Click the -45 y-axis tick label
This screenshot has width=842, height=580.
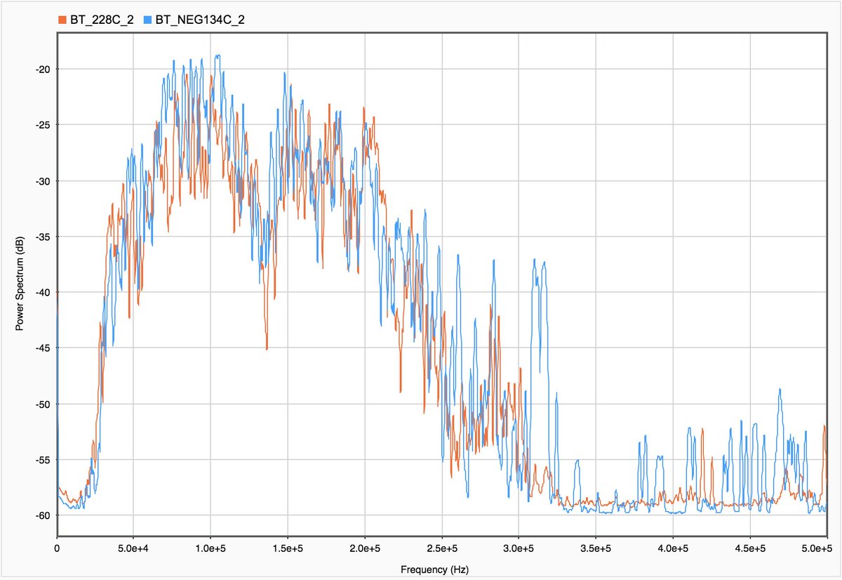(x=43, y=348)
